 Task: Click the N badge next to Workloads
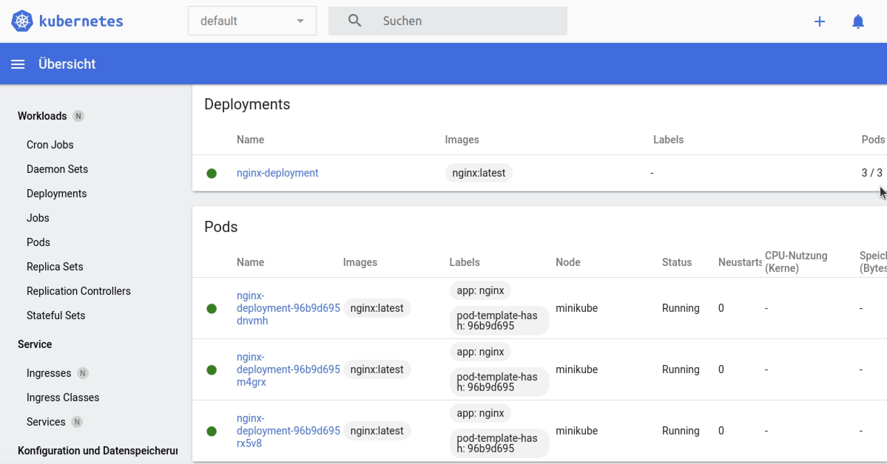click(78, 116)
